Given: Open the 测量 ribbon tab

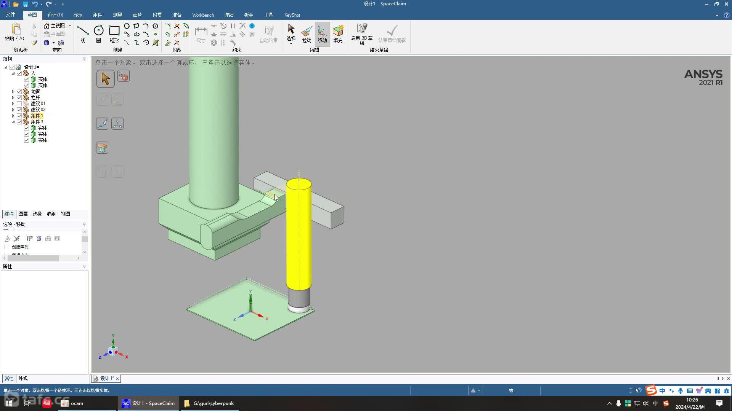Looking at the screenshot, I should [117, 15].
